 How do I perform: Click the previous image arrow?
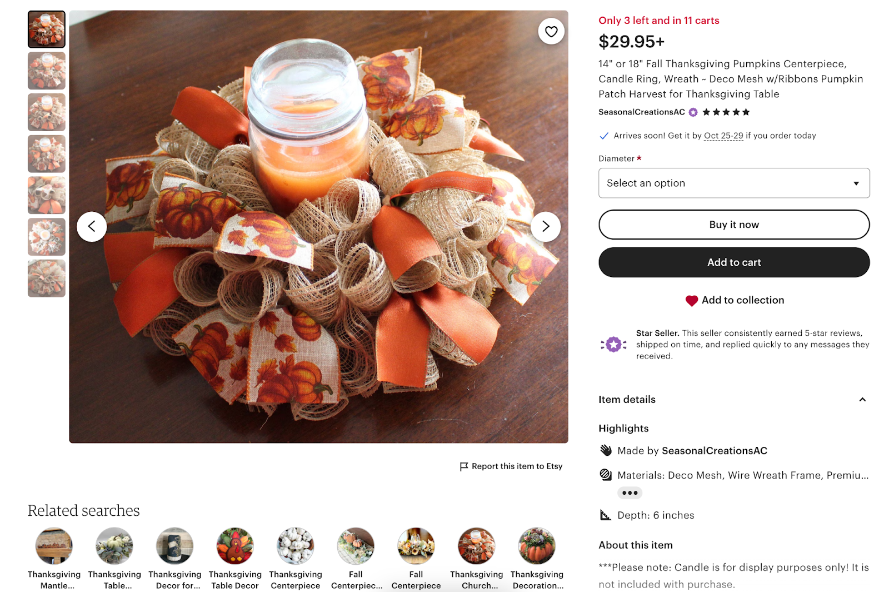92,226
